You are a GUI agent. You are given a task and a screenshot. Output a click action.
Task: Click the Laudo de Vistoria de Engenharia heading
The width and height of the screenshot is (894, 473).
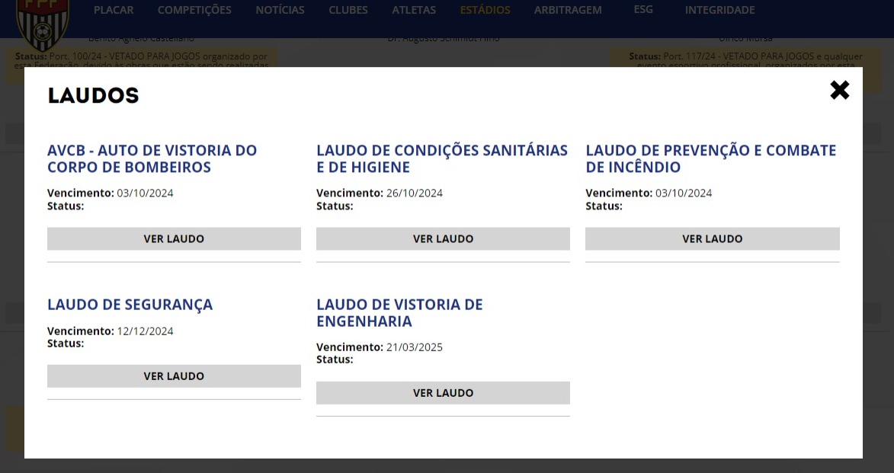(399, 313)
